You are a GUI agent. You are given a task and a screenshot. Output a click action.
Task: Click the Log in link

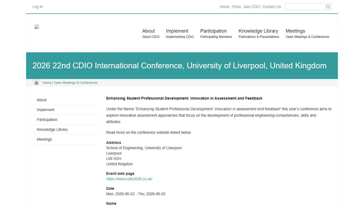pyautogui.click(x=37, y=7)
